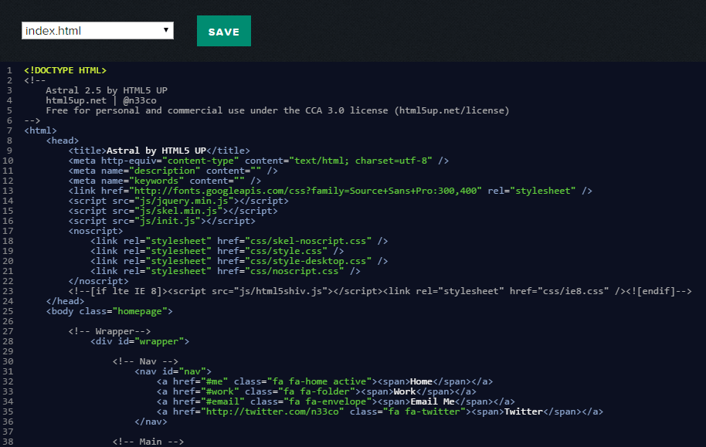Click the green SAVE button
Viewport: 706px width, 447px height.
(224, 31)
